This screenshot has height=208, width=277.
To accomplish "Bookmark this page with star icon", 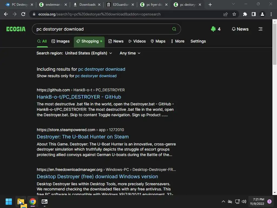I will (x=234, y=14).
